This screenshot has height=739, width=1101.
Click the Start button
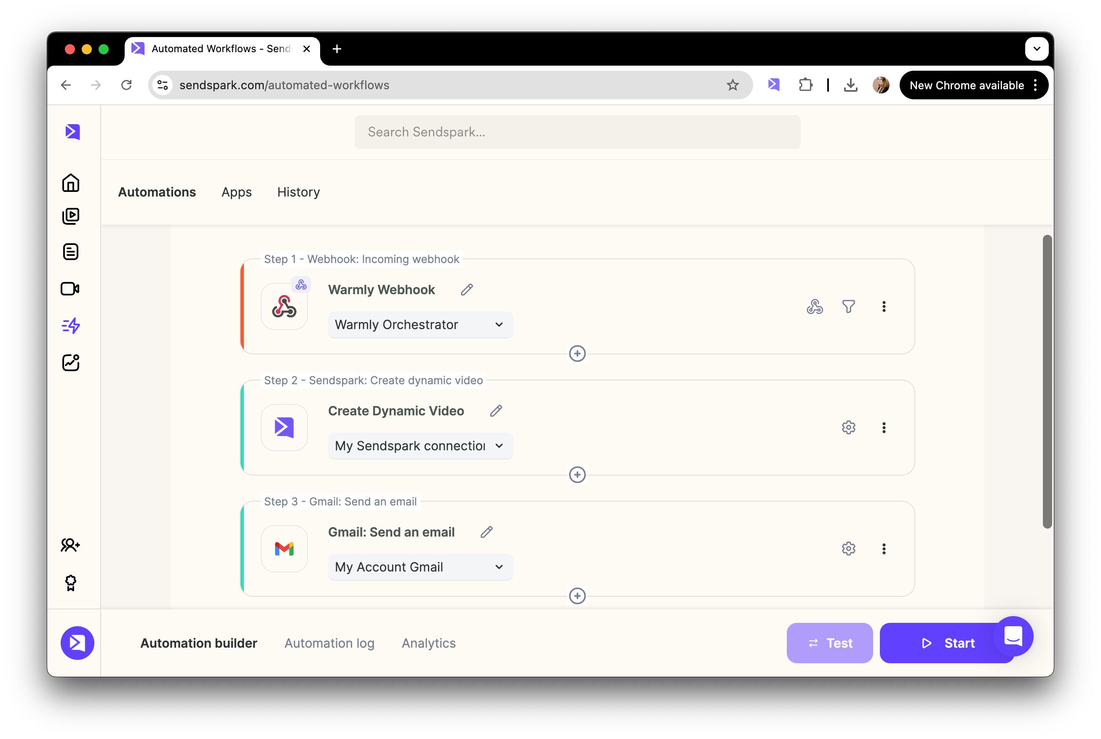click(x=948, y=643)
